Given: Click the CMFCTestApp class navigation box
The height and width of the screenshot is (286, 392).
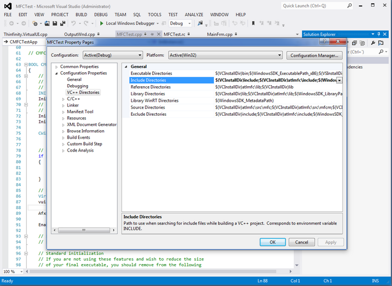Looking at the screenshot, I should [x=25, y=42].
